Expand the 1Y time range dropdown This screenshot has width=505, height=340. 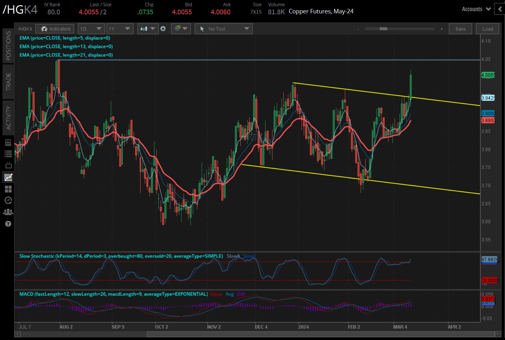coord(119,29)
